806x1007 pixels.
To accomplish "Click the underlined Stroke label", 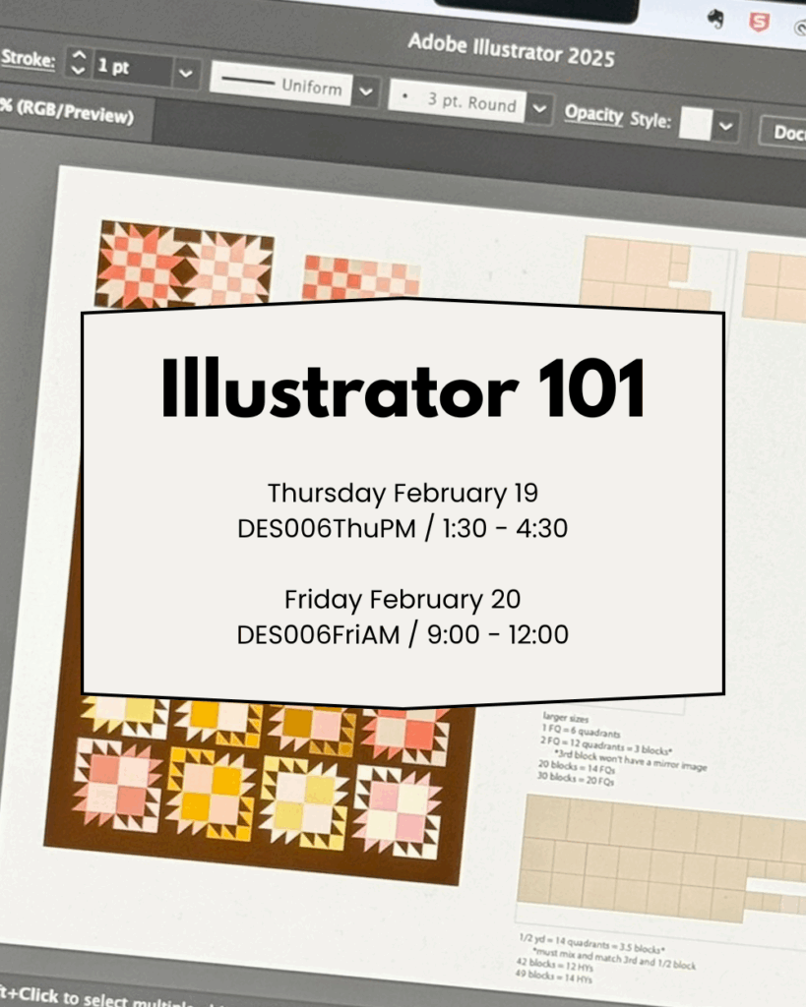I will [28, 57].
